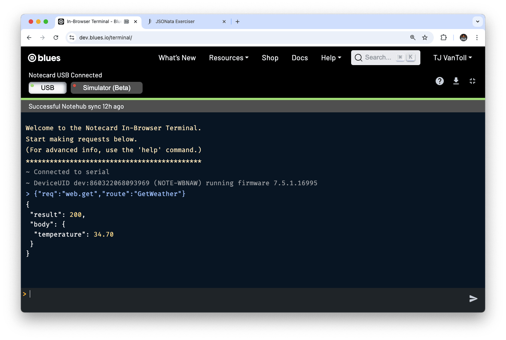Click the installed app icon in tab
This screenshot has height=340, width=506.
127,22
